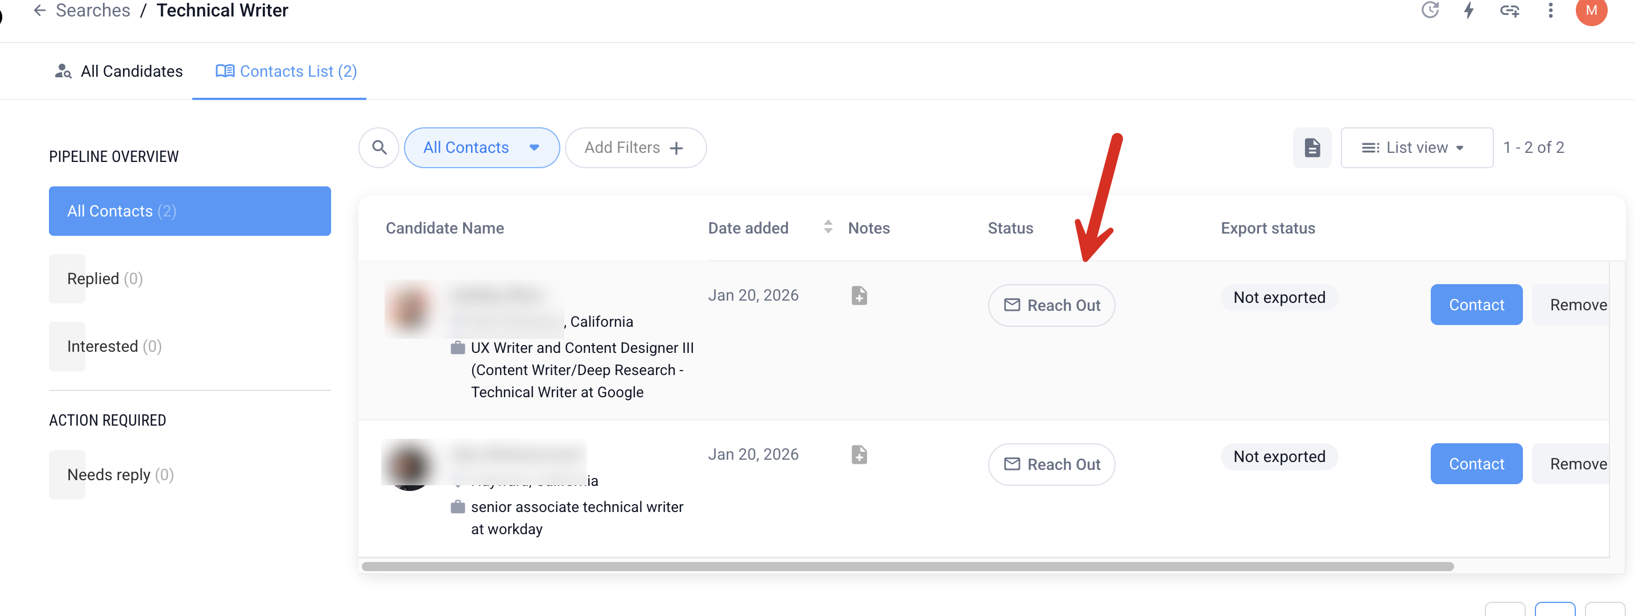Click the document export icon
The image size is (1635, 616).
(x=1312, y=148)
